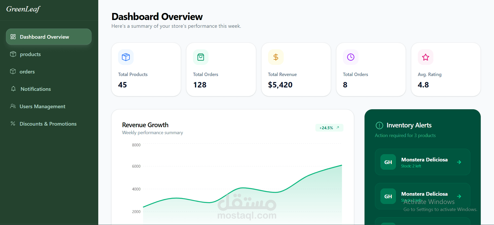
Task: Click the arrow icon on +24.5% badge
Action: (x=338, y=127)
